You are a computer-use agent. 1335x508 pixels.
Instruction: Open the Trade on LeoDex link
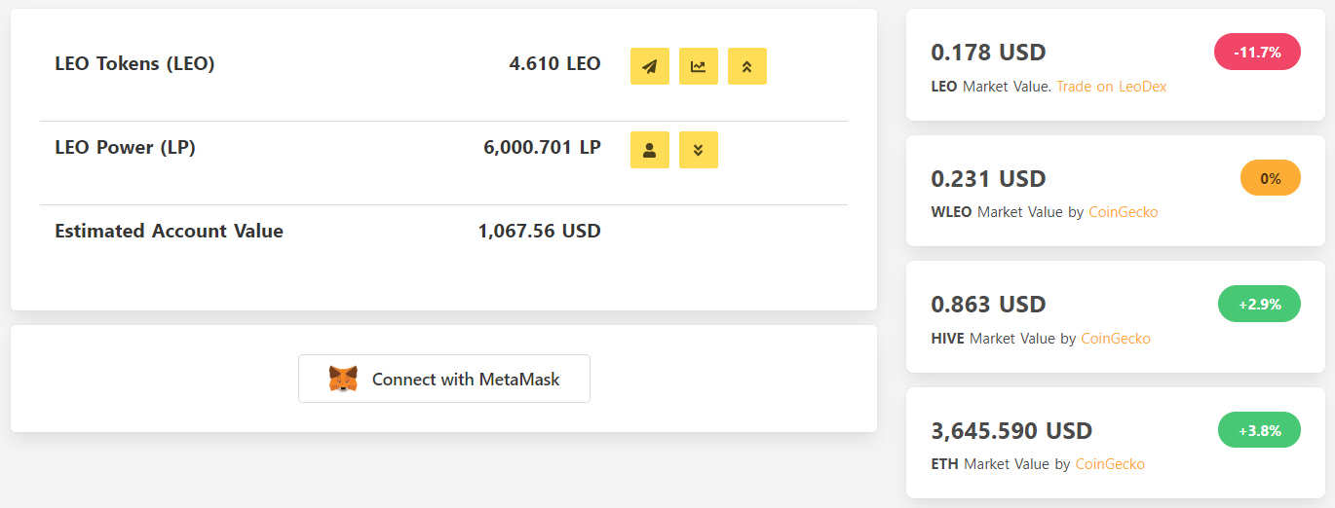[1111, 87]
